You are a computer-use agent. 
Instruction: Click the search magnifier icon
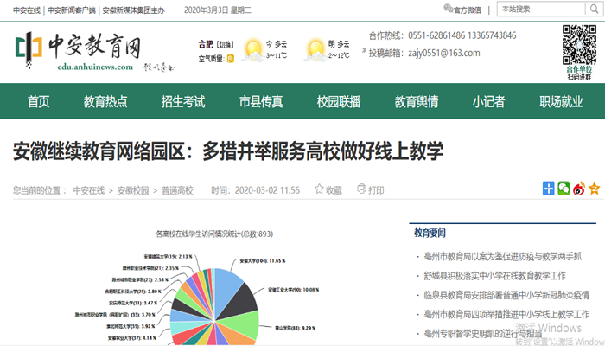595,9
